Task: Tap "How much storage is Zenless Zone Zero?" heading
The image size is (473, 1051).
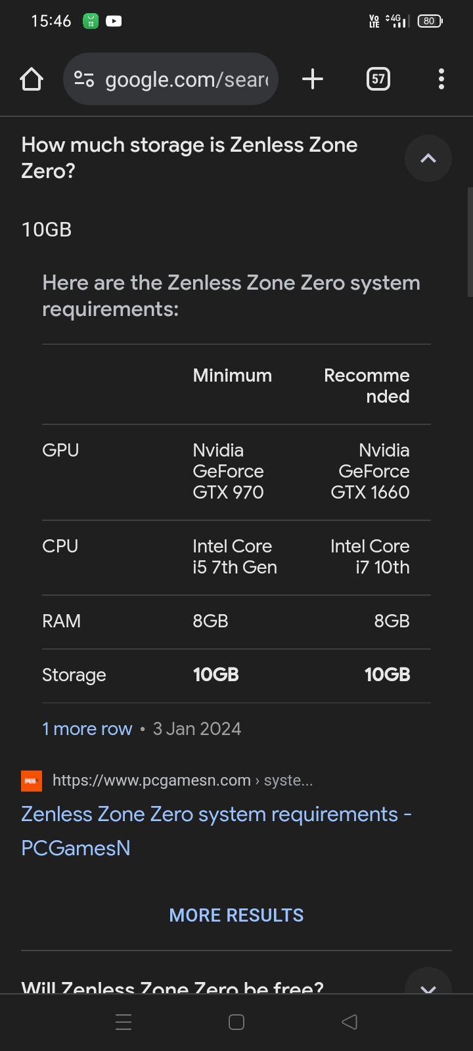Action: [189, 158]
